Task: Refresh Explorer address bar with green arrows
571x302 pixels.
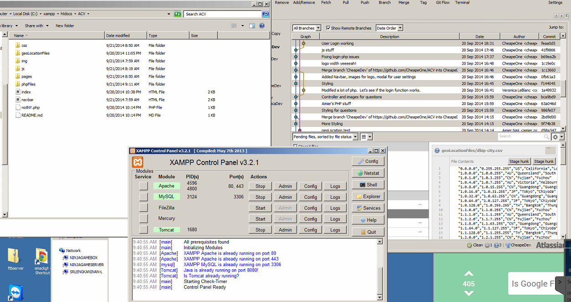Action: click(x=178, y=14)
